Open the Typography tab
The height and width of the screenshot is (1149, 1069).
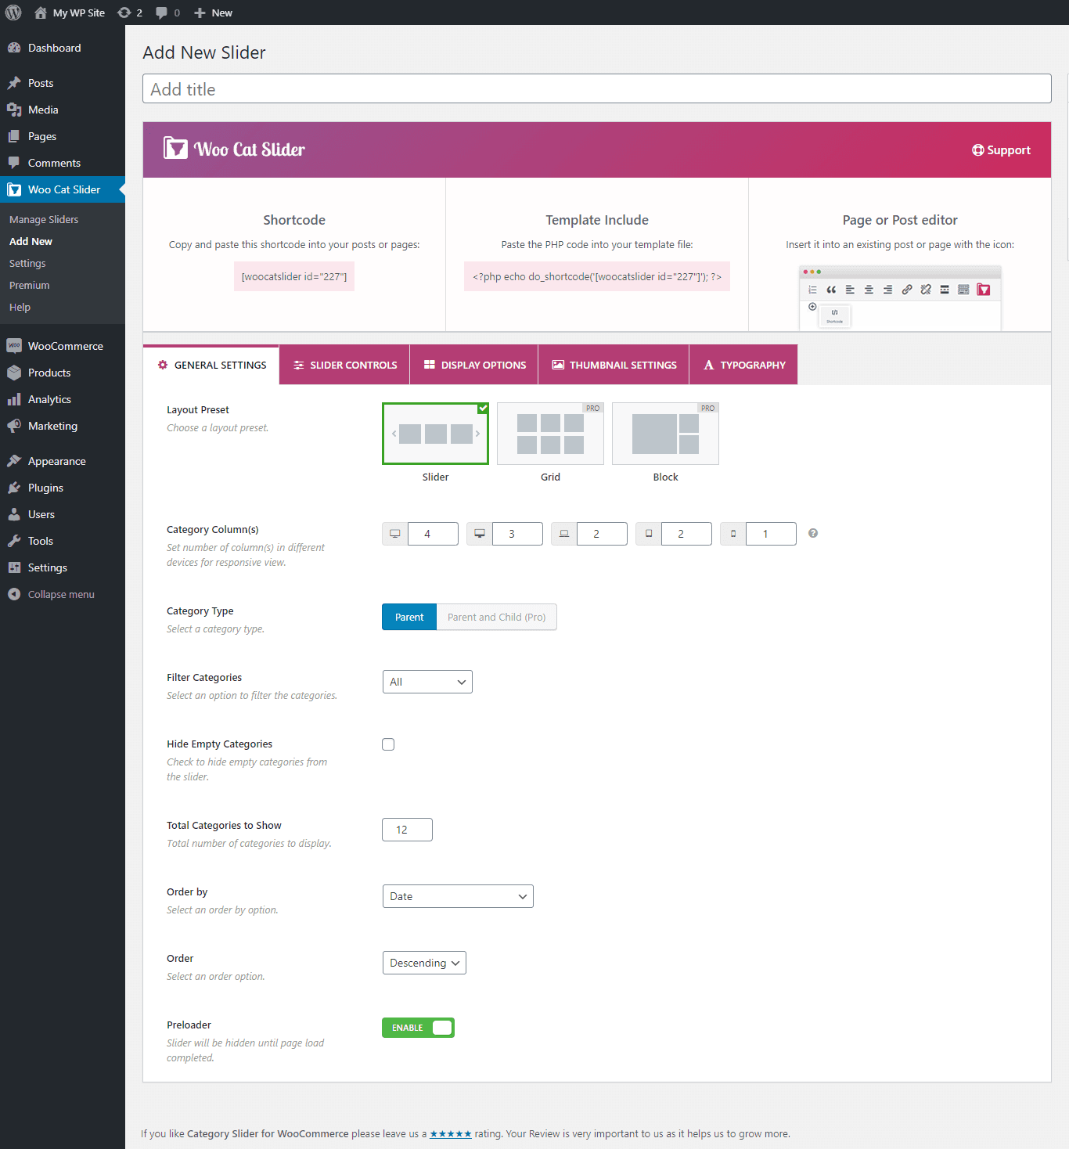(743, 365)
